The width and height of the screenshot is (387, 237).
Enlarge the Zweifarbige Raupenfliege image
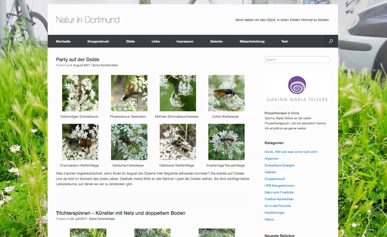pyautogui.click(x=226, y=142)
